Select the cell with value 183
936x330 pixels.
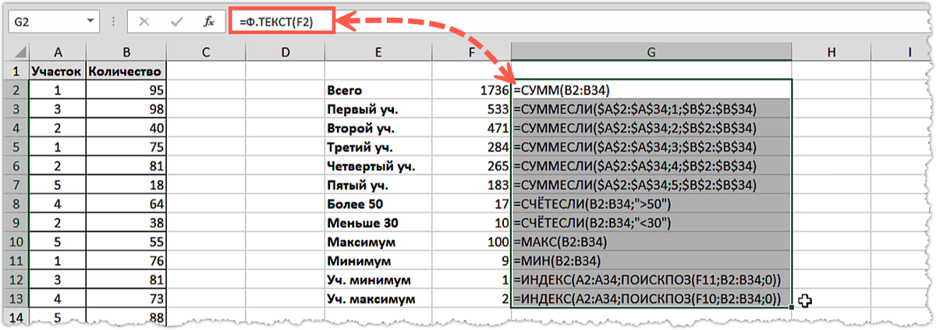[471, 185]
